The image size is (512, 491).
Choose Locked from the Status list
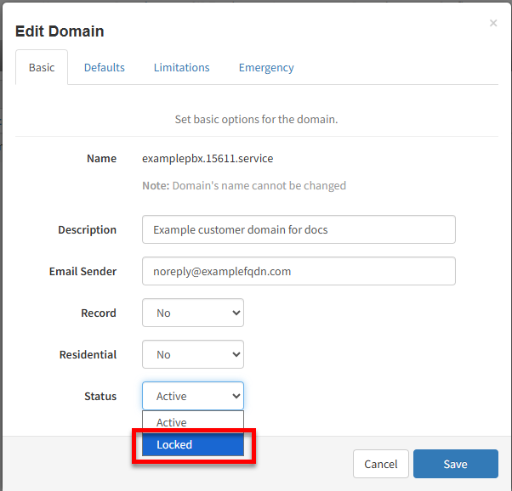click(x=193, y=444)
